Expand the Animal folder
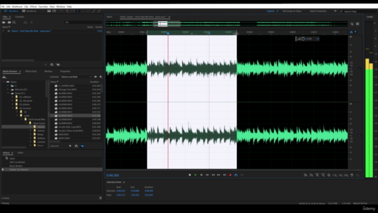Viewport: 378px width, 213px height. click(30, 131)
